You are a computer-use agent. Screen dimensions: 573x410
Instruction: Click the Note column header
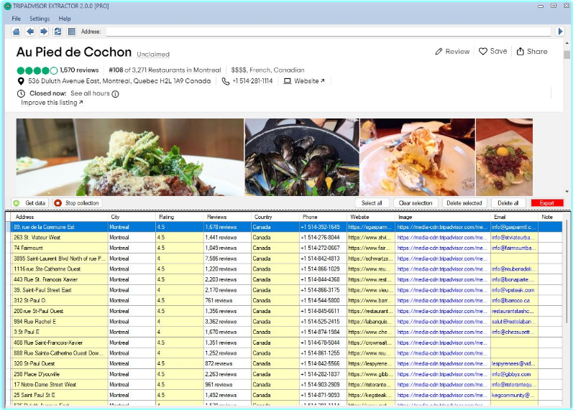550,217
